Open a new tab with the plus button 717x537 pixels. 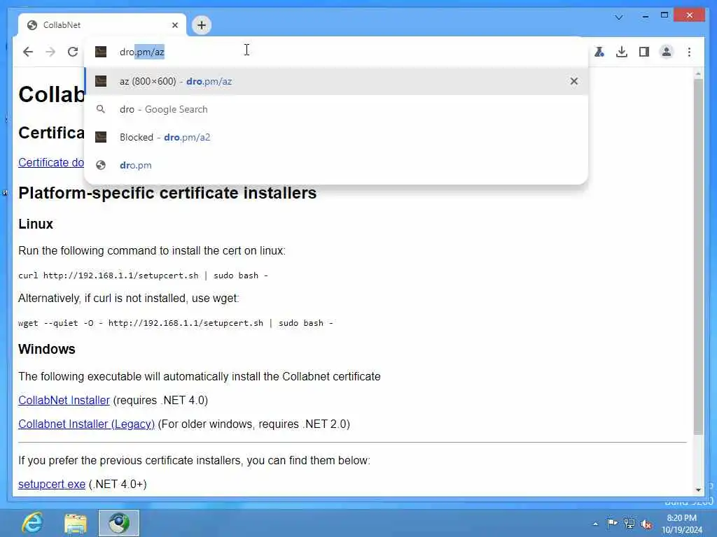pyautogui.click(x=202, y=25)
